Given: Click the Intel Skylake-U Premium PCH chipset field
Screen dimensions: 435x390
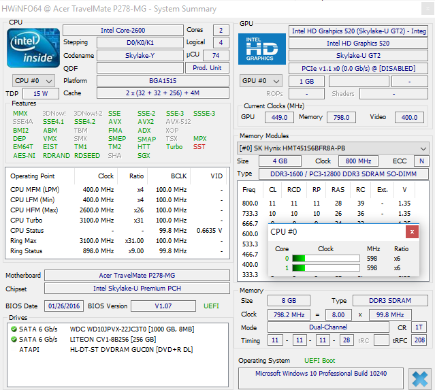Looking at the screenshot, I should pos(137,289).
